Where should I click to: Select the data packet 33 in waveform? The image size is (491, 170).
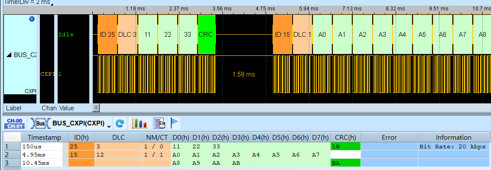(188, 34)
